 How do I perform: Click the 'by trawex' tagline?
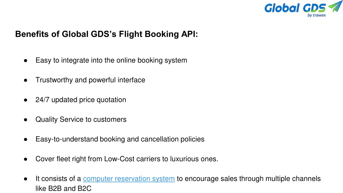[x=317, y=15]
